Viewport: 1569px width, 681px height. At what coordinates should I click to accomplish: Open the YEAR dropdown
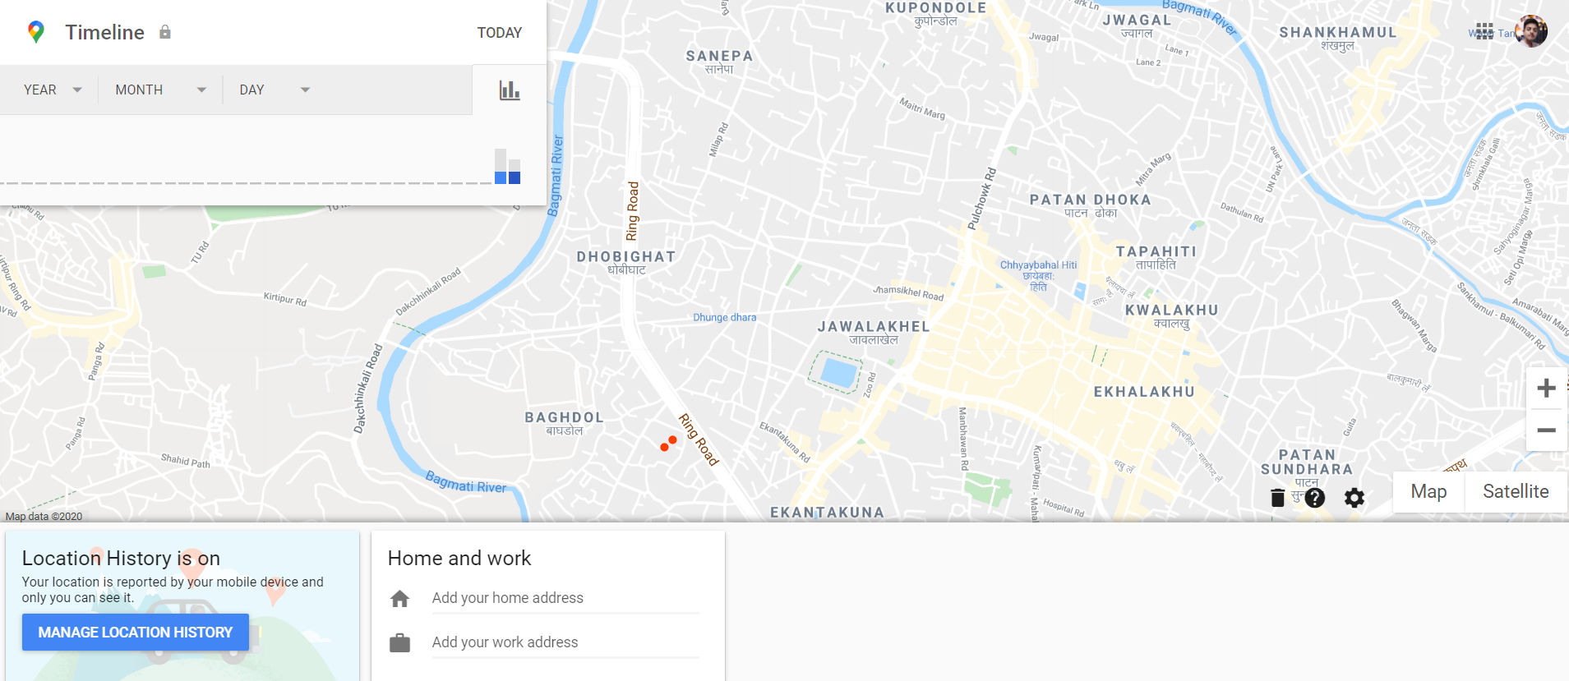[x=53, y=90]
